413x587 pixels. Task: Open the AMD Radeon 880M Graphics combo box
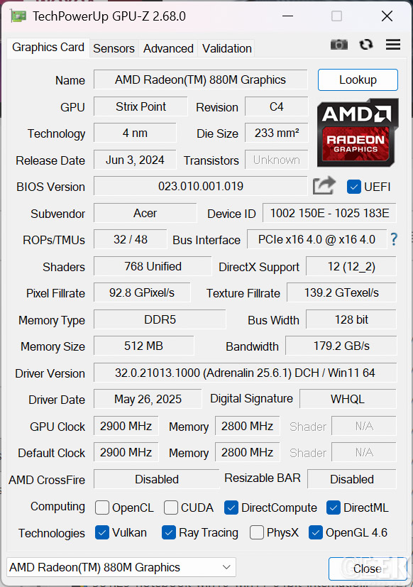coord(121,567)
